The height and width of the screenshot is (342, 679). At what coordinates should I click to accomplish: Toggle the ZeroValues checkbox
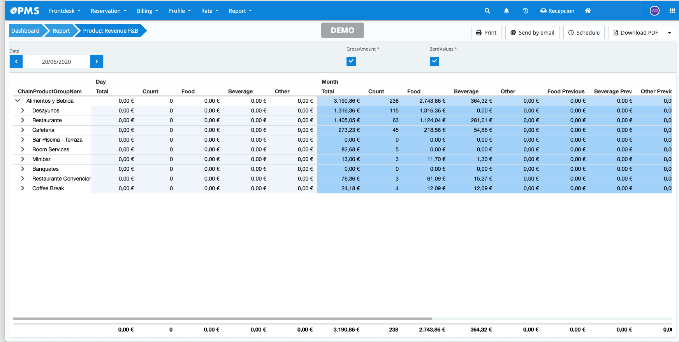pyautogui.click(x=434, y=61)
